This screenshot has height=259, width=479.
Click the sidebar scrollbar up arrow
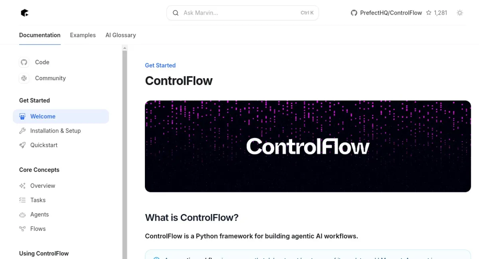(x=125, y=48)
